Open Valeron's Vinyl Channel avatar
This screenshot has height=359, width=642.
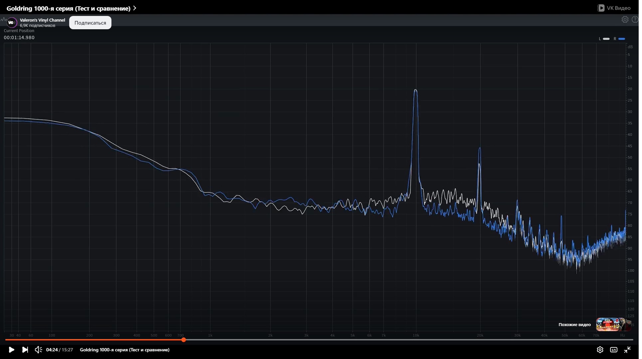[11, 22]
